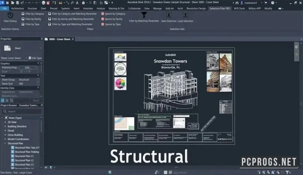
Task: Click the Ignore by Category icon
Action: (103, 14)
